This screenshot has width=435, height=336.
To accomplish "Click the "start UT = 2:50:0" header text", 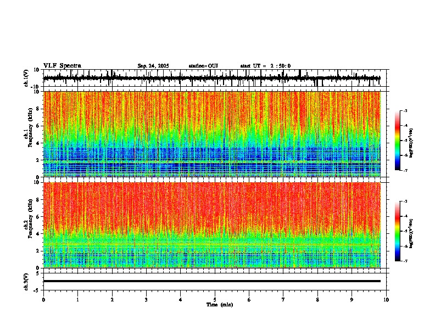I will 265,66.
